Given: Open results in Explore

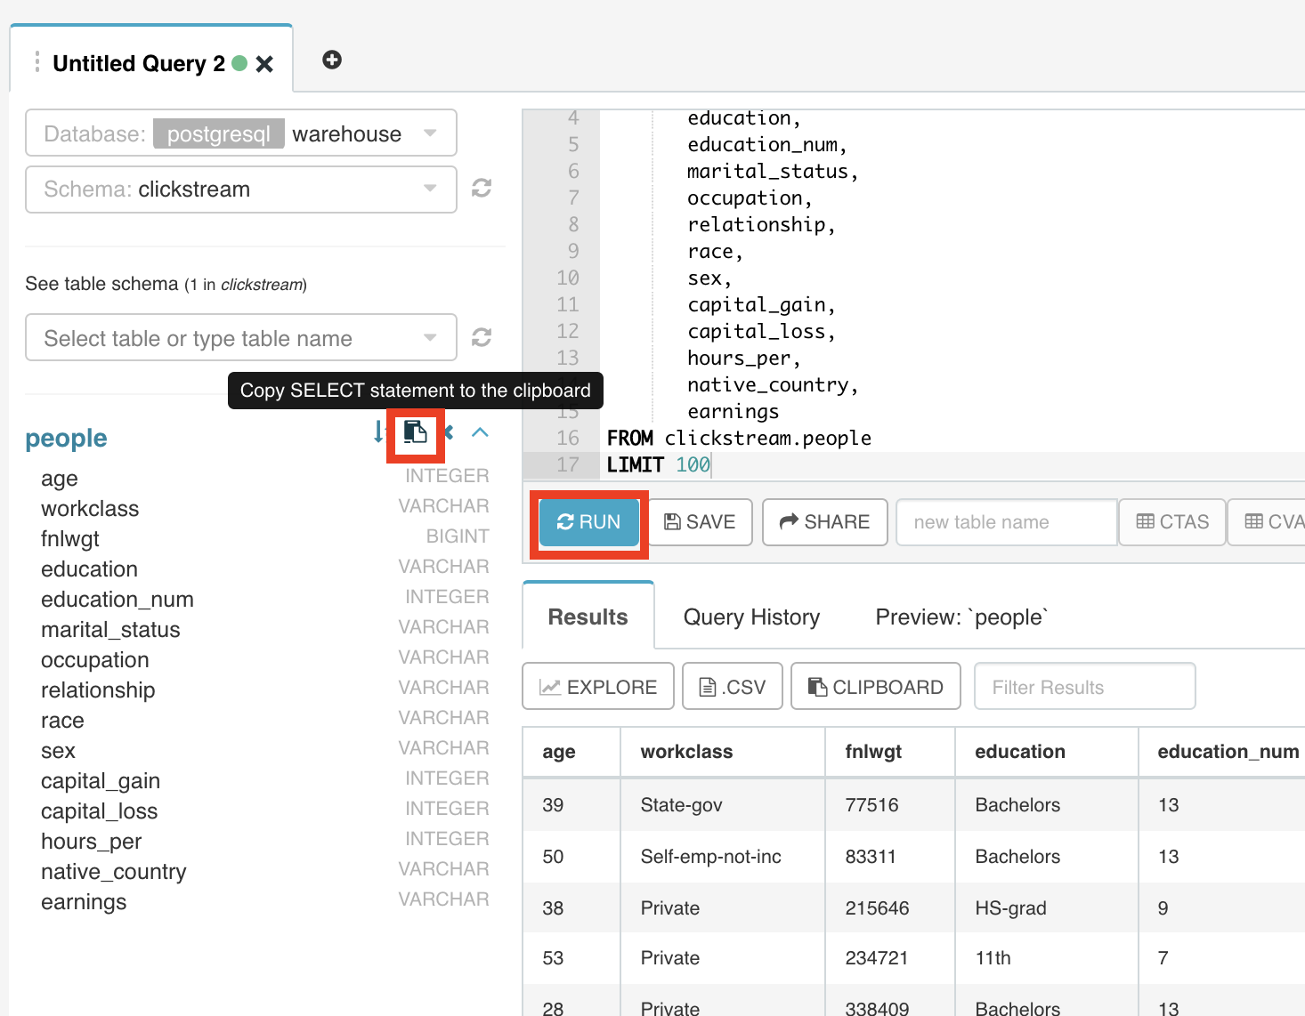Looking at the screenshot, I should tap(598, 687).
